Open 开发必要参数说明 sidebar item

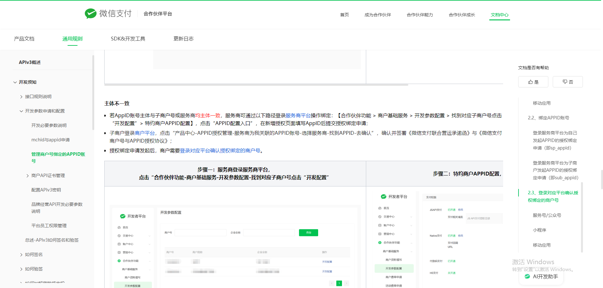point(49,125)
